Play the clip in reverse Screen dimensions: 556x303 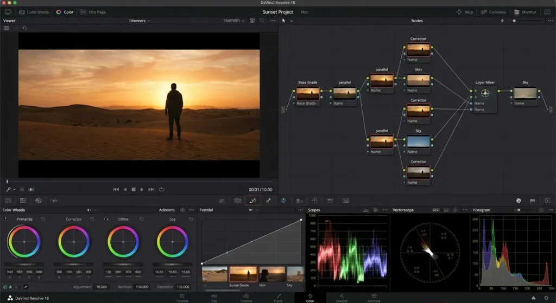125,189
